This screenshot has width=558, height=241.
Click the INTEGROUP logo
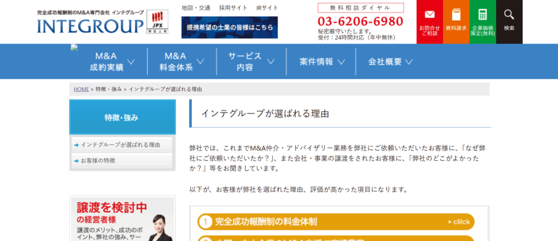[x=90, y=25]
